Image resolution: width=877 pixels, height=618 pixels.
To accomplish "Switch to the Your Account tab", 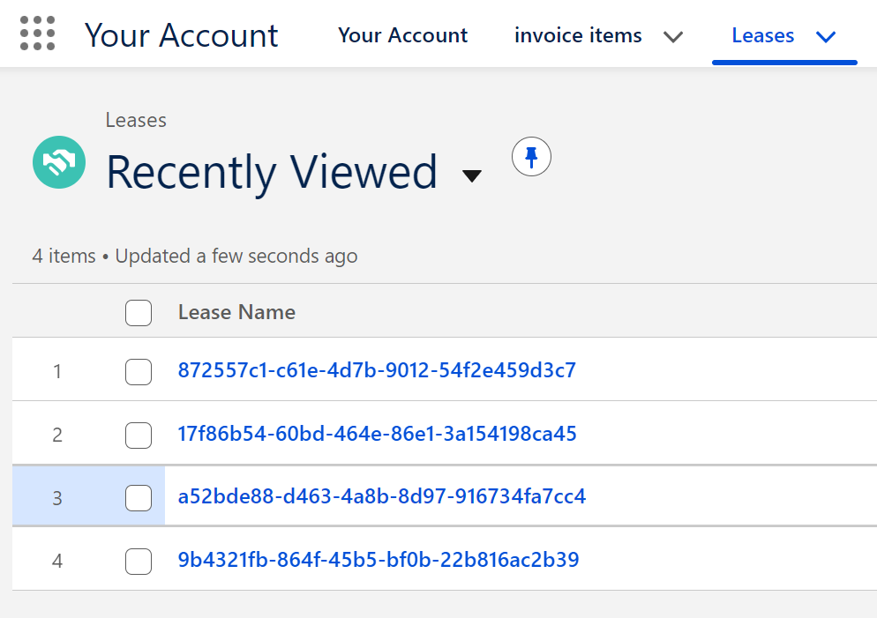I will pyautogui.click(x=402, y=35).
